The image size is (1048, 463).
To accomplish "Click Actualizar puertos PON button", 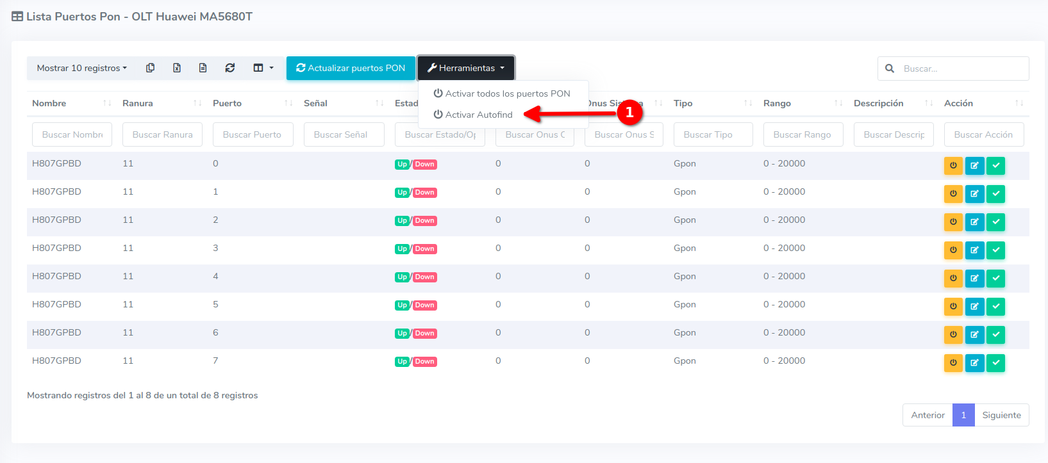I will point(351,68).
